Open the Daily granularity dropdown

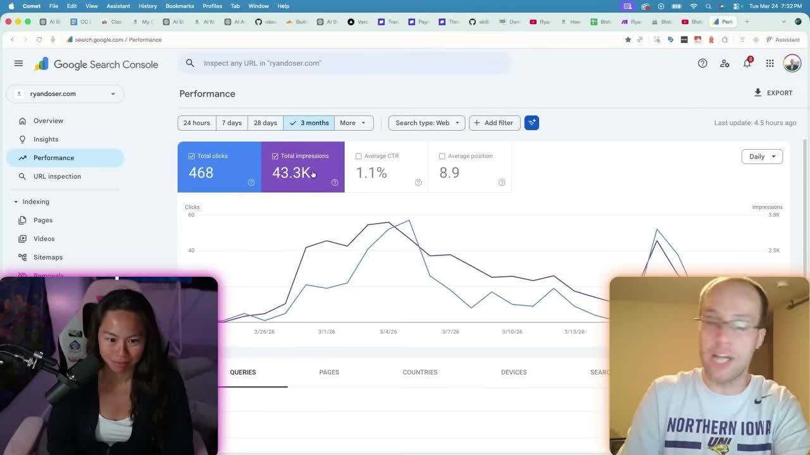pyautogui.click(x=762, y=157)
